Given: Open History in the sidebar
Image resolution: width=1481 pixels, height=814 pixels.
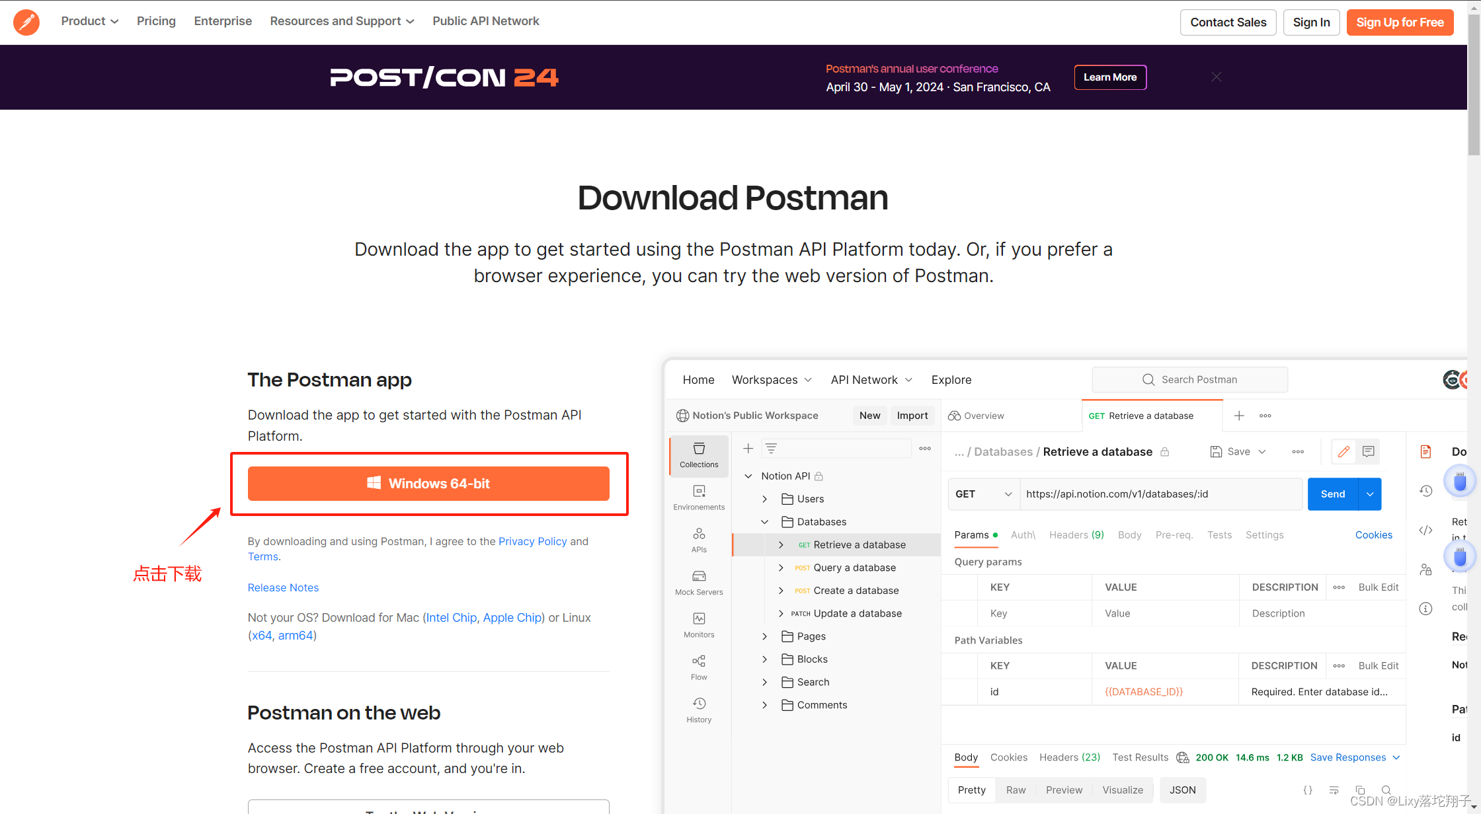Looking at the screenshot, I should click(699, 710).
